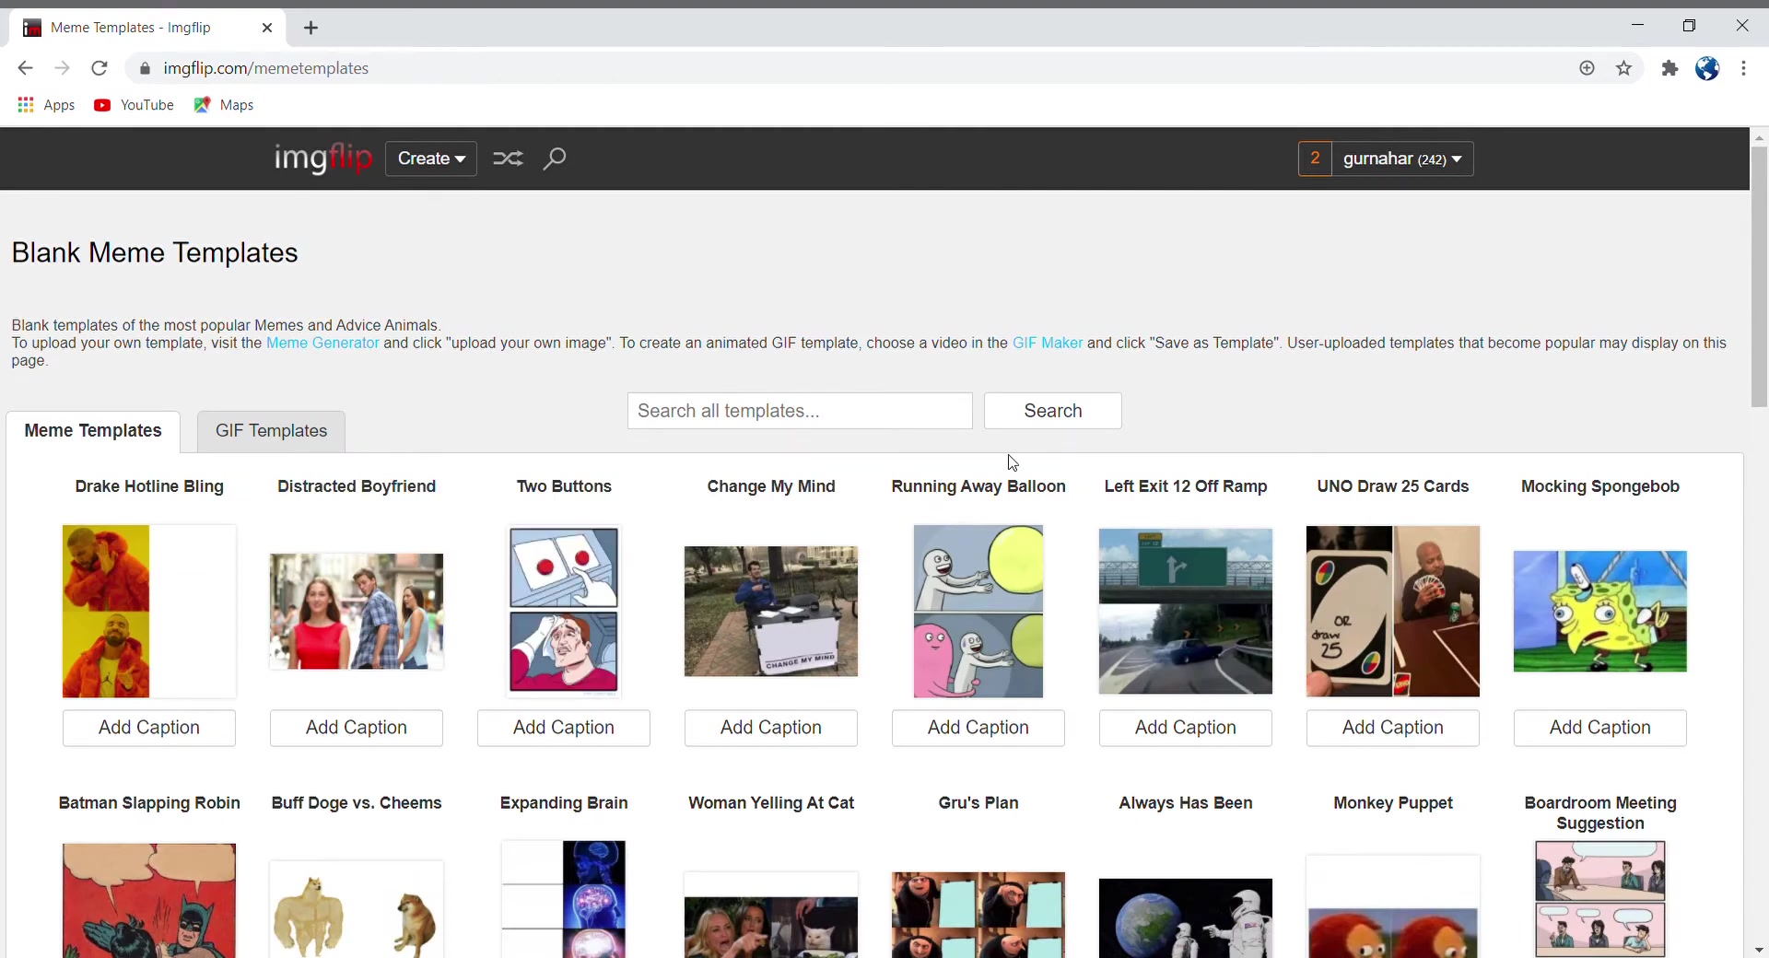Add Caption to Drake Hotline Bling
This screenshot has width=1769, height=958.
(x=149, y=728)
